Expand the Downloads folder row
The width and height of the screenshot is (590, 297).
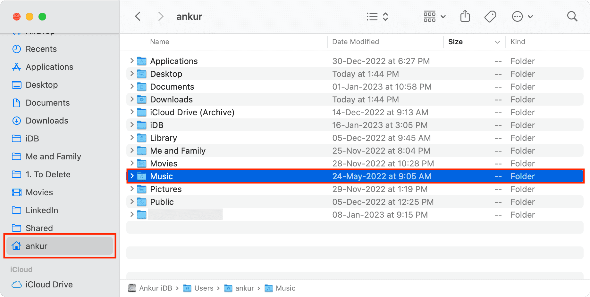[x=132, y=99]
